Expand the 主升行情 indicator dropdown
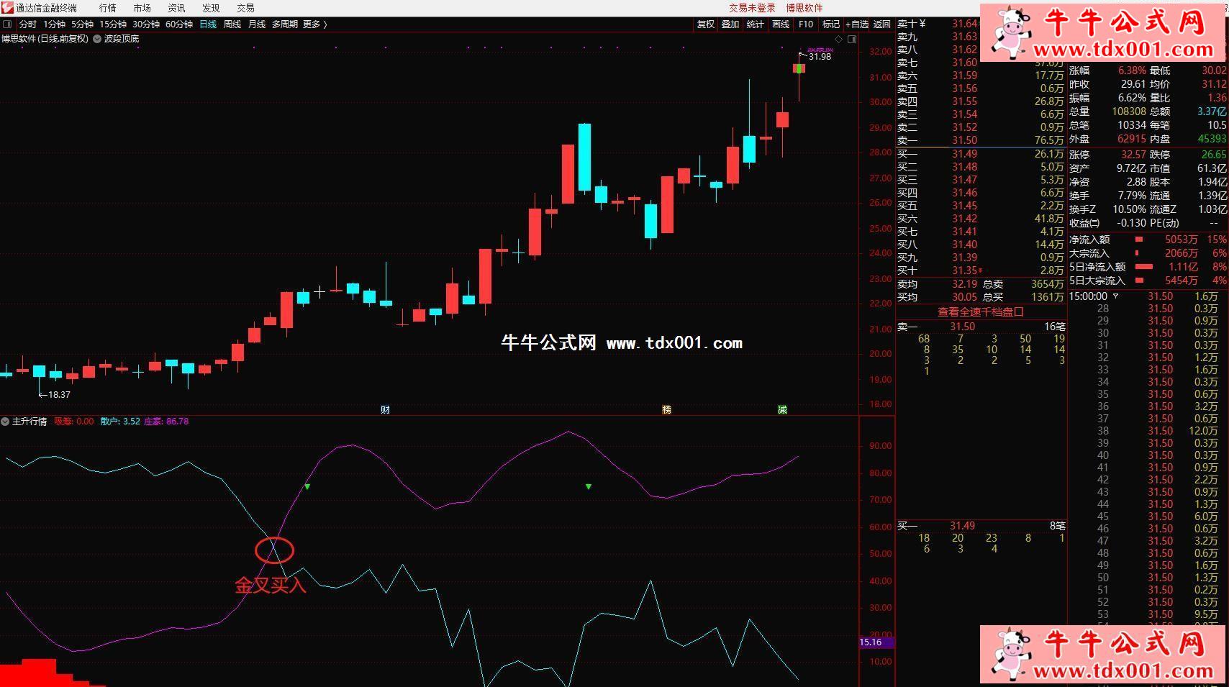Screen dimensions: 1229x687 click(x=6, y=422)
